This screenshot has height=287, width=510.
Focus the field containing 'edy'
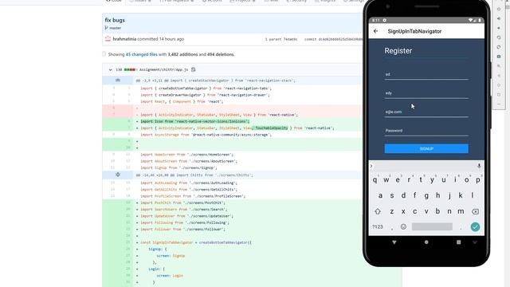(x=426, y=93)
